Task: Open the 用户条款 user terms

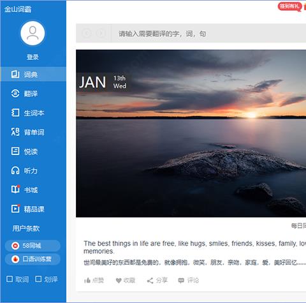Action: click(x=26, y=228)
